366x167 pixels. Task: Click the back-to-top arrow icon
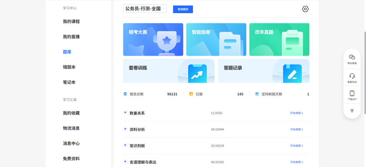352,111
